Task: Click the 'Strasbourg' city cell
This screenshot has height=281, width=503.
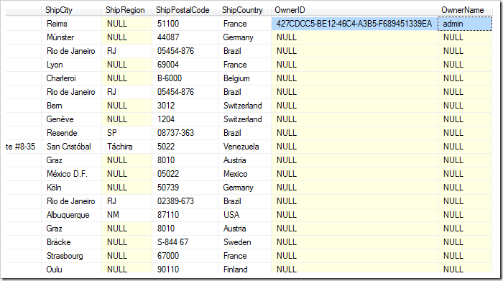Action: coord(71,256)
